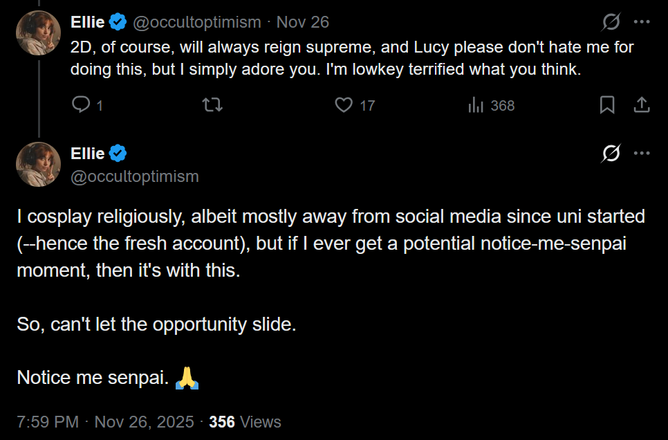This screenshot has height=440, width=668.
Task: Open Ellie's avatar on the main tweet
Action: 39,164
